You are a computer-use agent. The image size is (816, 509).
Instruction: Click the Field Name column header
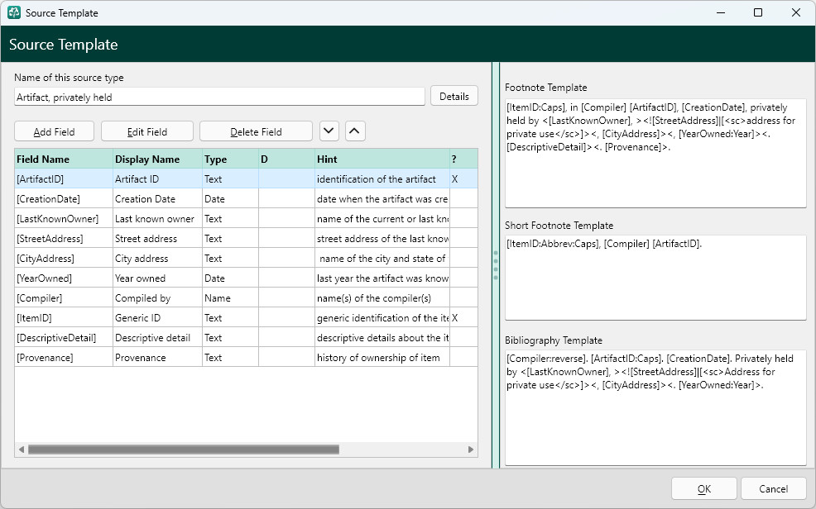click(x=64, y=159)
